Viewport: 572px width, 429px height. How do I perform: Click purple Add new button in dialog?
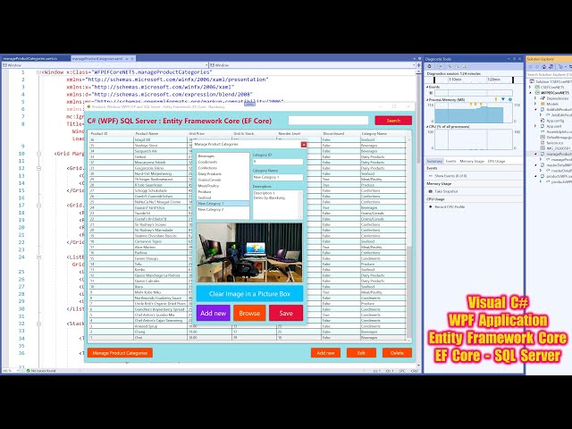[x=213, y=313]
